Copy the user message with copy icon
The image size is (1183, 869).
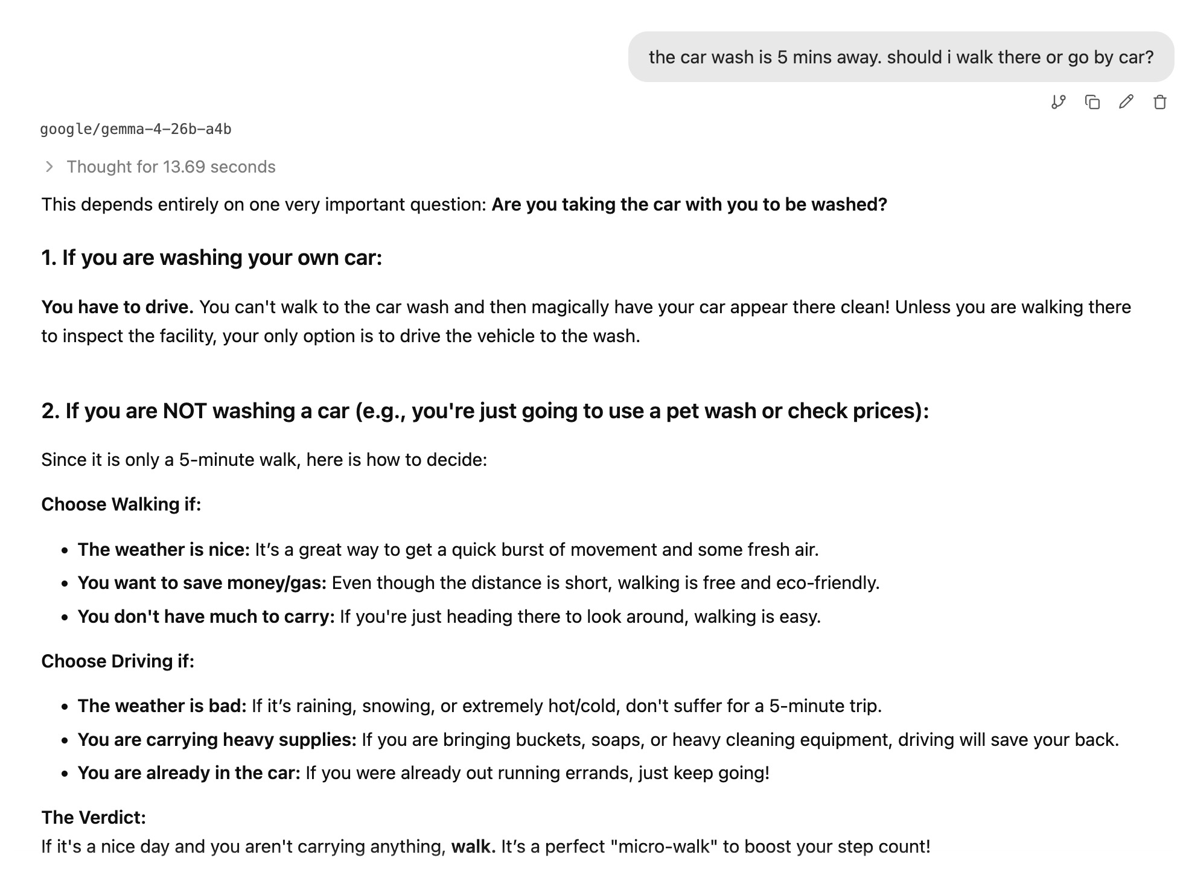tap(1092, 102)
